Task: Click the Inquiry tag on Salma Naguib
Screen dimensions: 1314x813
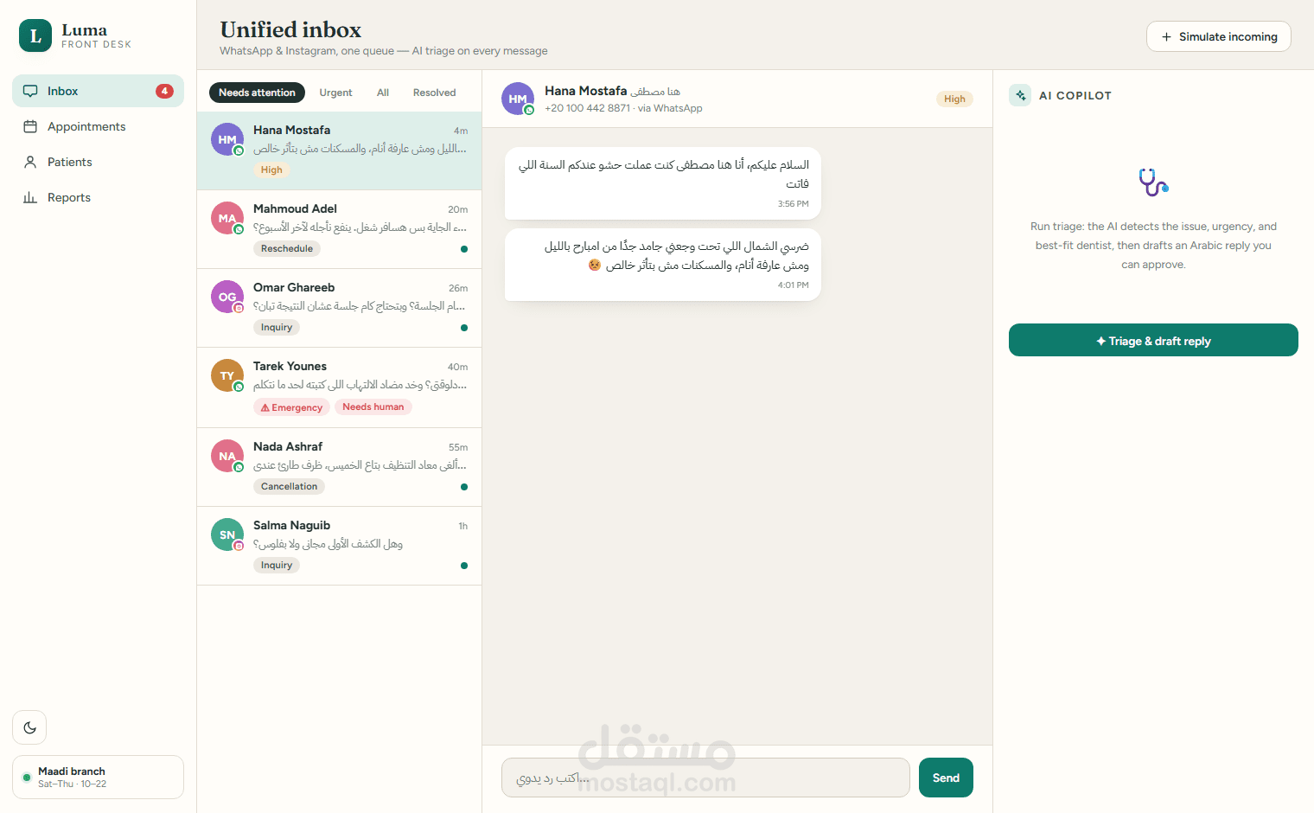Action: pyautogui.click(x=277, y=565)
